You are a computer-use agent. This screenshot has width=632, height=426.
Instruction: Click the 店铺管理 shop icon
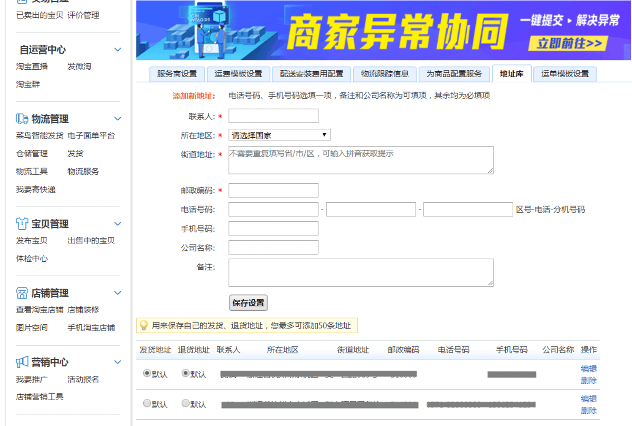coord(22,293)
